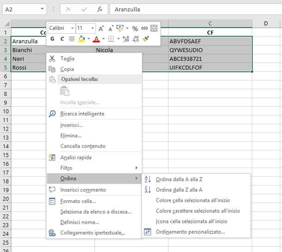The height and width of the screenshot is (252, 282).
Task: Click the cell borders icon
Action: [111, 39]
